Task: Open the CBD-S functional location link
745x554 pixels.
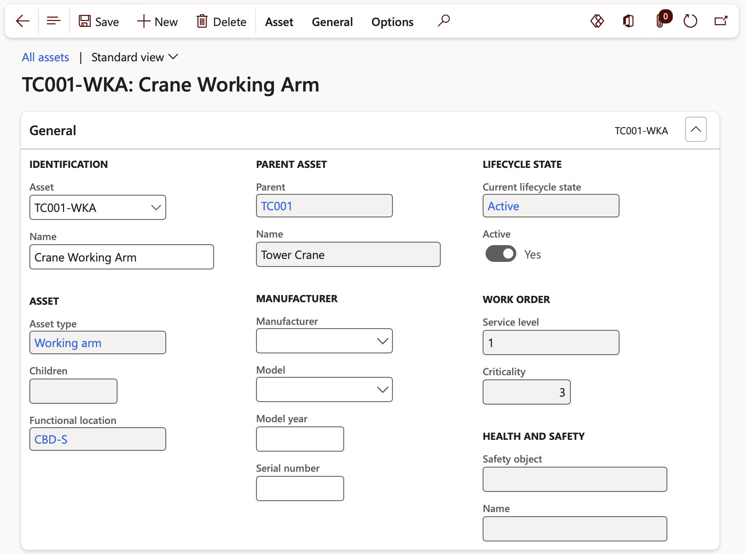Action: 51,439
